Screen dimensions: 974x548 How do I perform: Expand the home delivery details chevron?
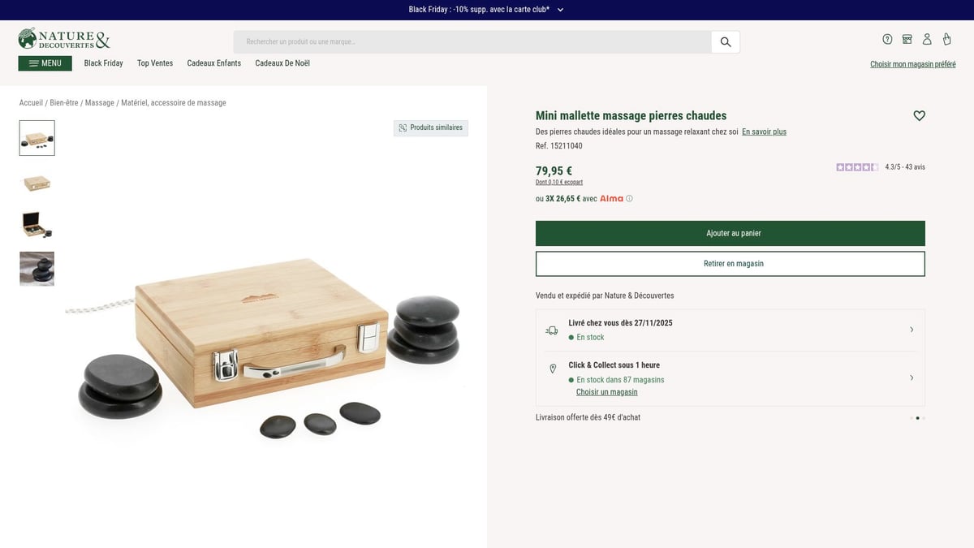click(911, 330)
